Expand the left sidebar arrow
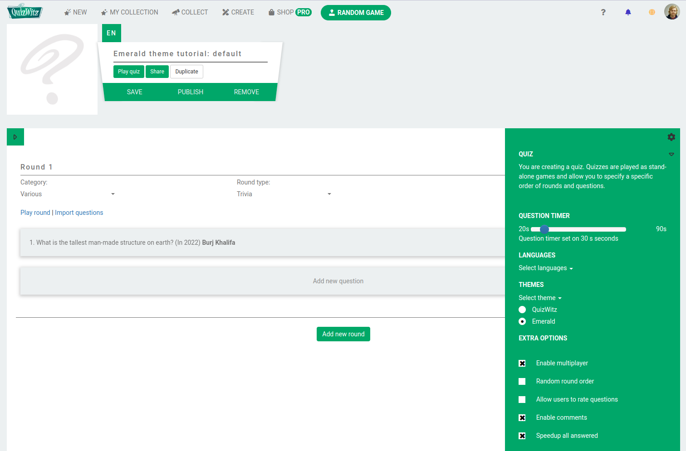The height and width of the screenshot is (451, 686). pos(15,136)
